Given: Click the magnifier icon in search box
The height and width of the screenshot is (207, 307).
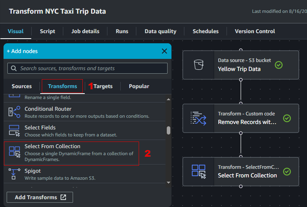Looking at the screenshot, I should tap(14, 68).
